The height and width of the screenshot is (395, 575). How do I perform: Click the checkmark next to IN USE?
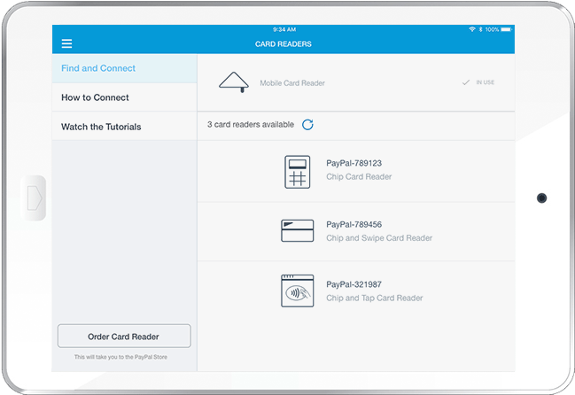466,82
